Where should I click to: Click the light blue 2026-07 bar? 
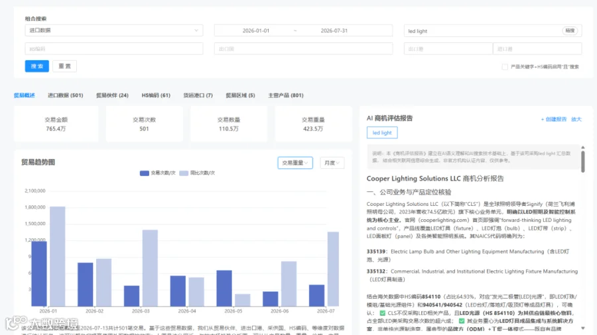[333, 269]
